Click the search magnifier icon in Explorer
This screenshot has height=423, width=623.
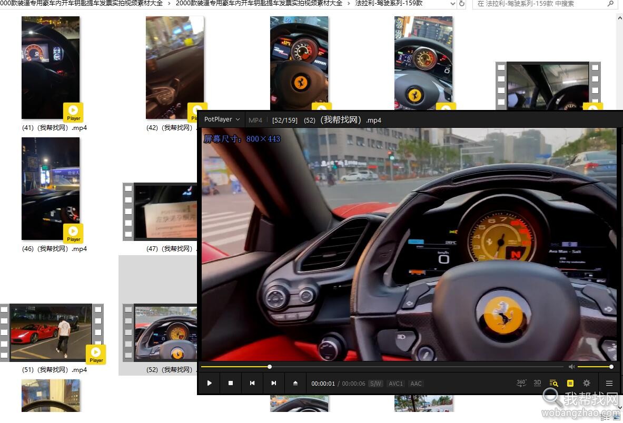coord(611,4)
